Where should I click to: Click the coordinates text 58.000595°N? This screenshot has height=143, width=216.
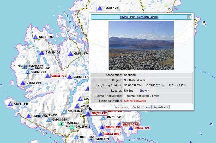[133, 85]
